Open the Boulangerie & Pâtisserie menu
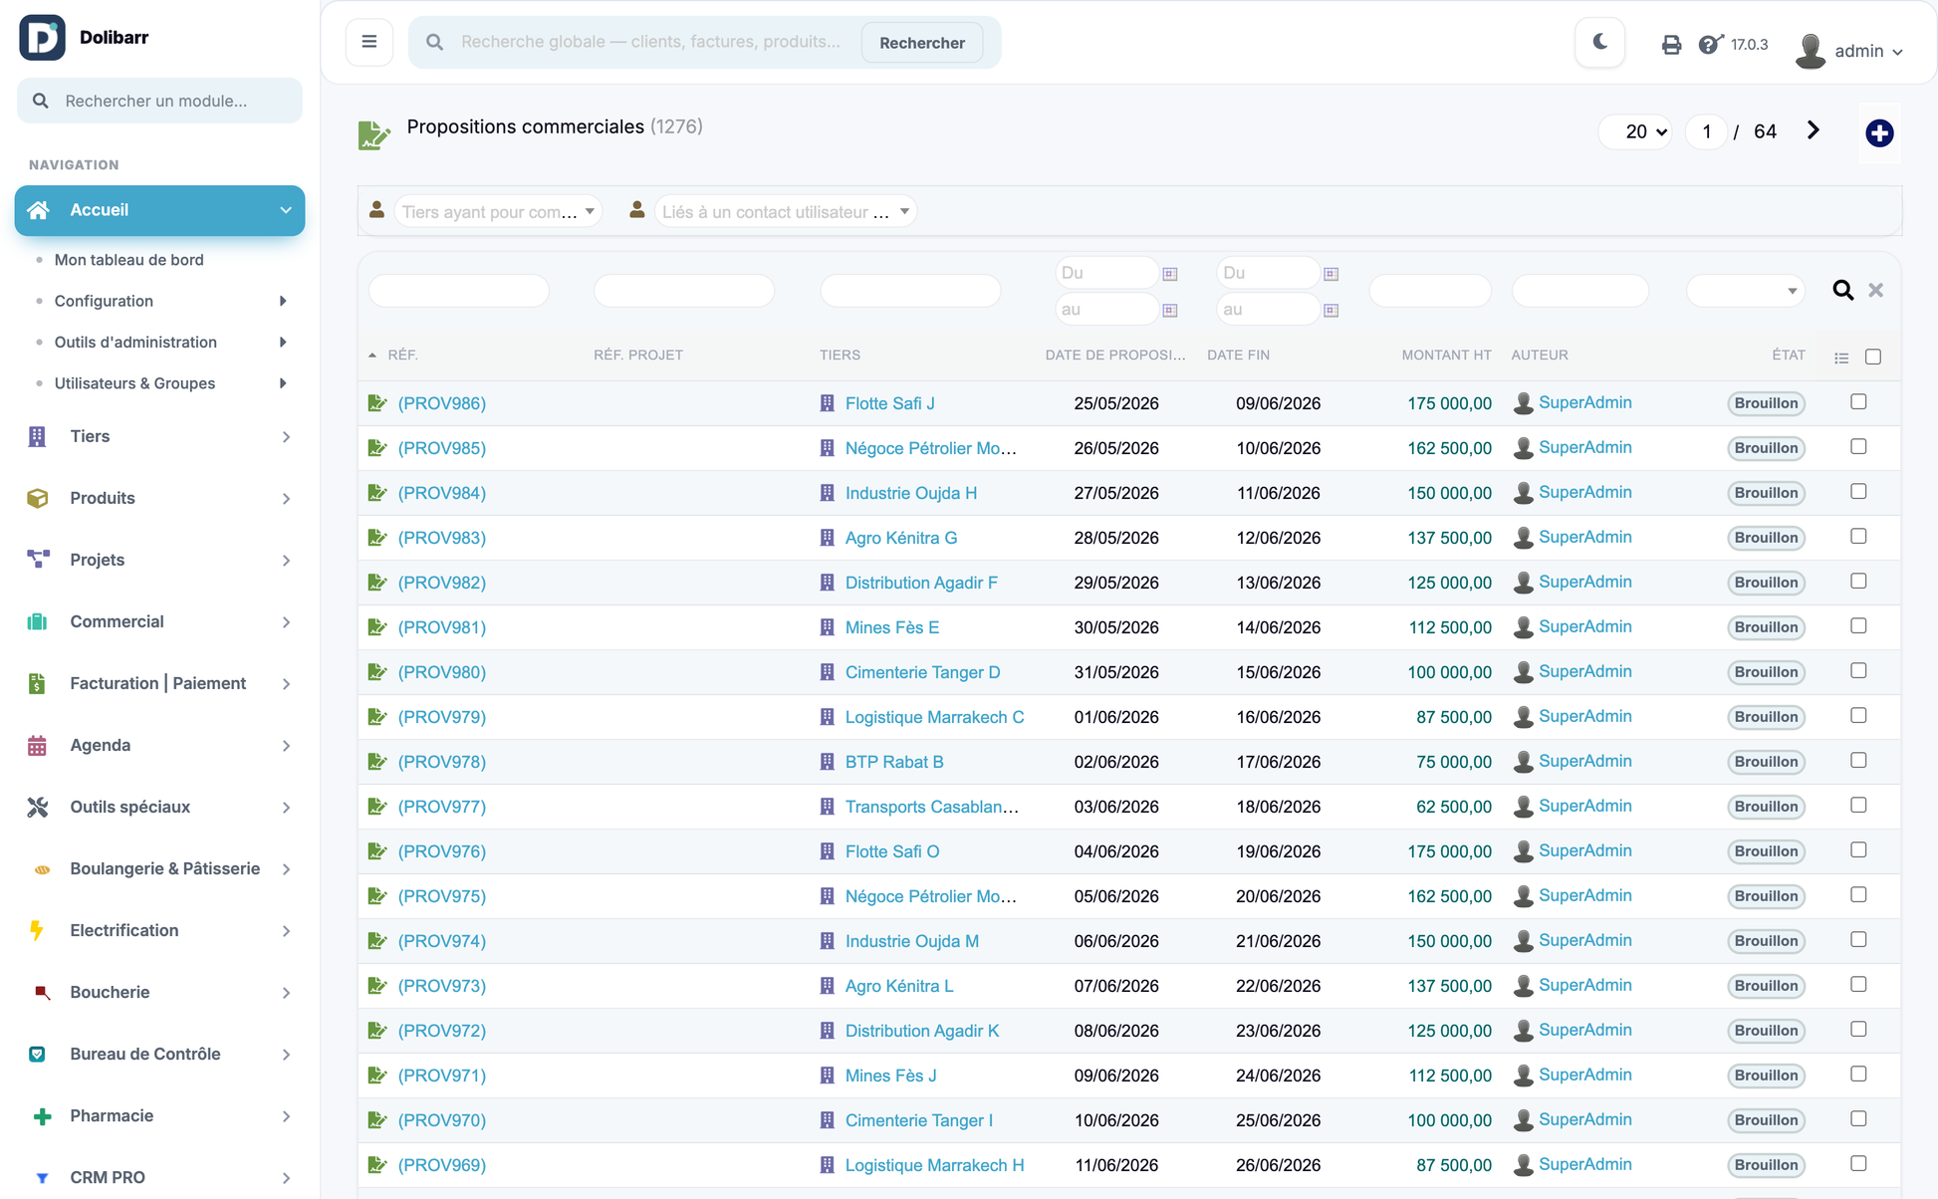Viewport: 1938px width, 1199px height. click(159, 868)
